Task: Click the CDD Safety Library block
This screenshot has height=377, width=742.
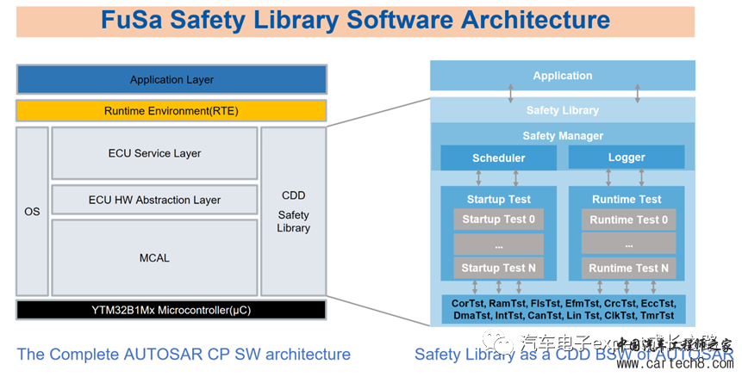Action: (293, 212)
